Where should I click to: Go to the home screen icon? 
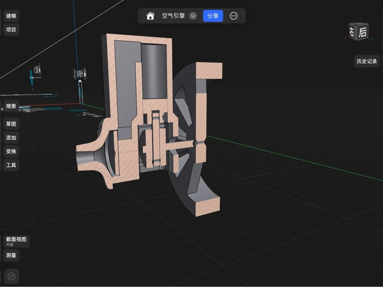pyautogui.click(x=150, y=16)
